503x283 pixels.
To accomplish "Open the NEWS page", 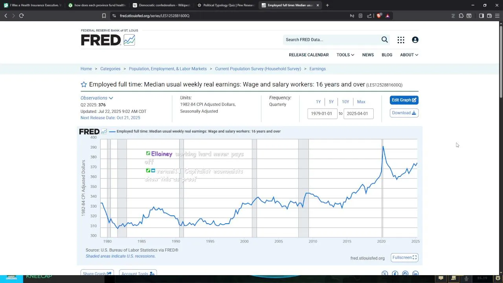I will [368, 55].
